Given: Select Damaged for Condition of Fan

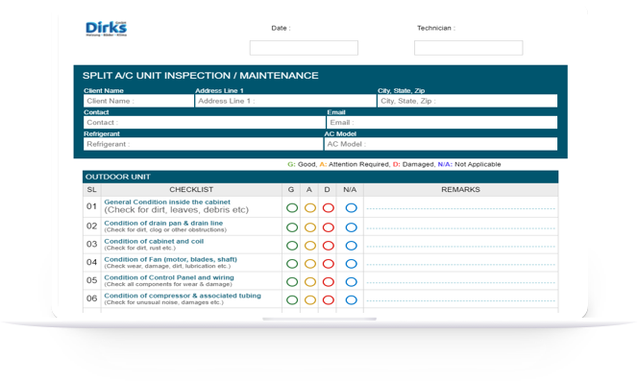Looking at the screenshot, I should pyautogui.click(x=329, y=264).
